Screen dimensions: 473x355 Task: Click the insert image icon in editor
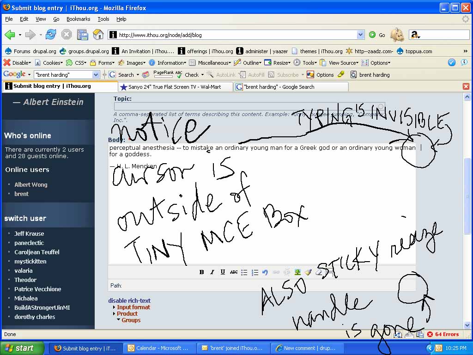(x=297, y=272)
